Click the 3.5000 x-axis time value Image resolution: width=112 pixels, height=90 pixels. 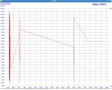coord(46,88)
